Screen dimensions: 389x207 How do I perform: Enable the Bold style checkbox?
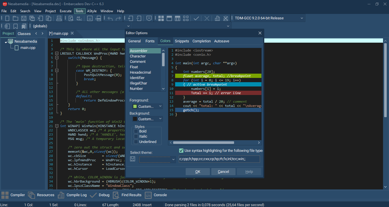click(136, 131)
